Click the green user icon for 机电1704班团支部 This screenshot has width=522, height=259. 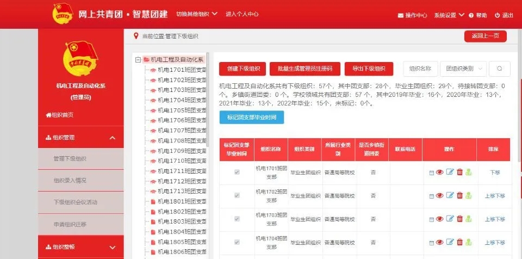[x=468, y=242]
